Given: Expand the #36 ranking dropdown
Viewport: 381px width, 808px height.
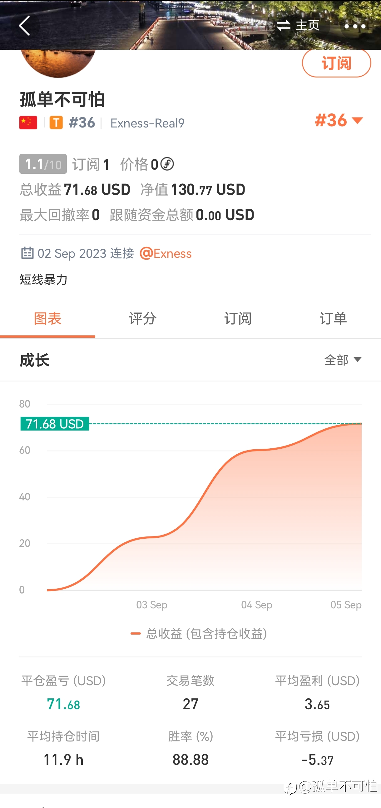Looking at the screenshot, I should click(x=339, y=120).
